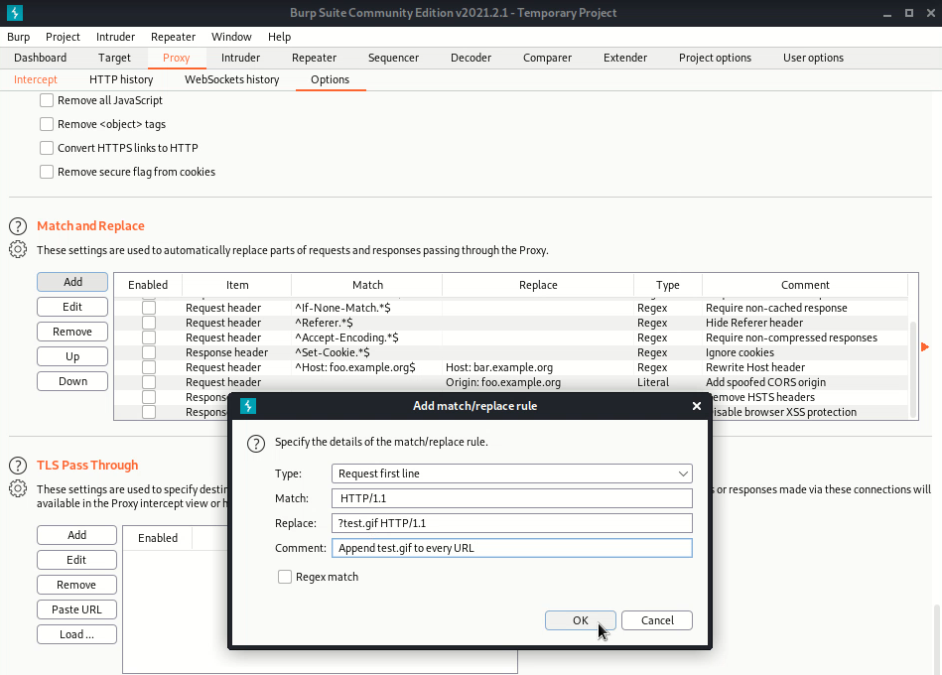Image resolution: width=942 pixels, height=675 pixels.
Task: Go to the HTTP history sub-tab
Action: tap(121, 79)
